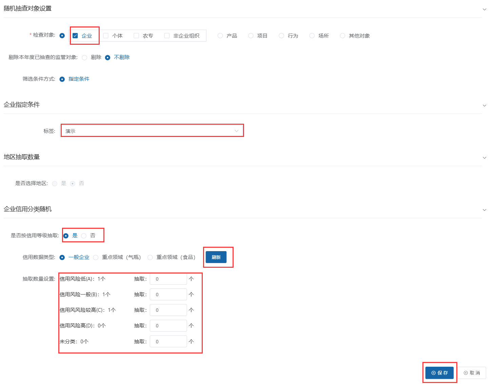Collapse the 企业信用分类随机 section chevron
The height and width of the screenshot is (384, 497).
pos(484,210)
